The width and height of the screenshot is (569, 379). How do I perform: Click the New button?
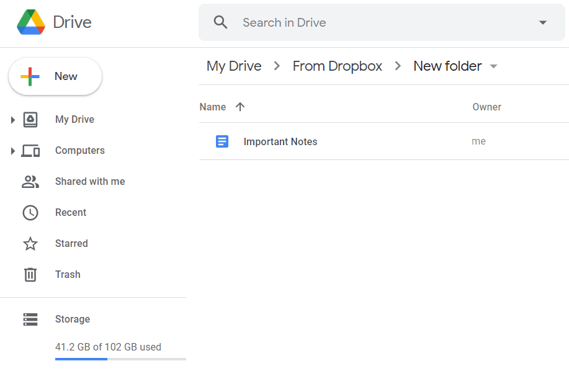pos(55,76)
